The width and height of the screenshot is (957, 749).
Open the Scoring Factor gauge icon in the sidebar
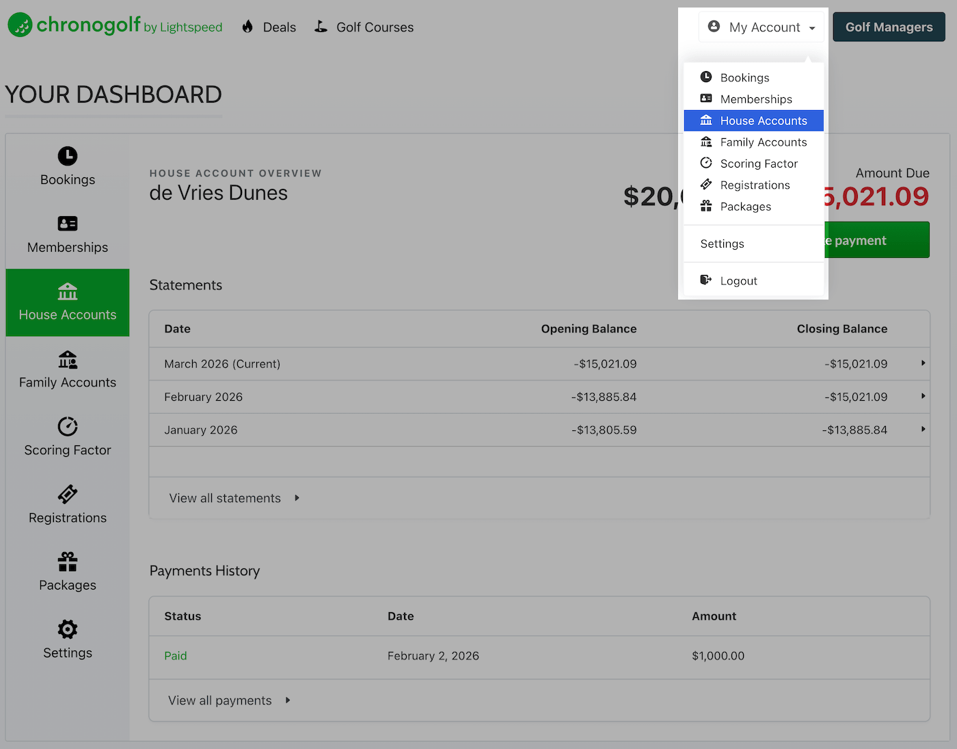[x=67, y=427]
